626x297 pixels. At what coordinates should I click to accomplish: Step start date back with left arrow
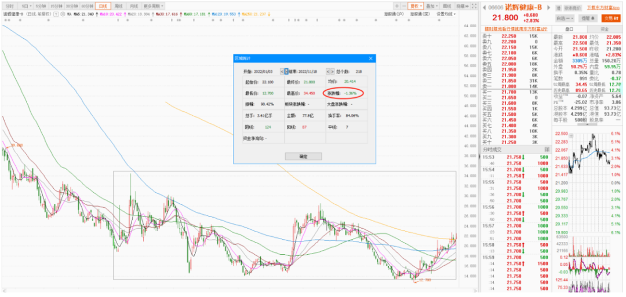282,71
